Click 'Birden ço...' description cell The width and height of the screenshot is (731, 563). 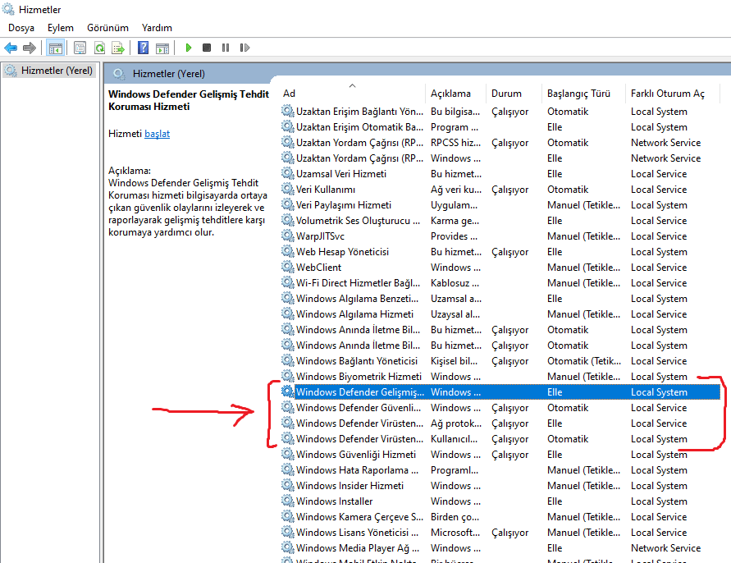tap(455, 517)
